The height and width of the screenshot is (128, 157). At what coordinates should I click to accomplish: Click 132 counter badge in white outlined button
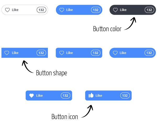pos(41,10)
